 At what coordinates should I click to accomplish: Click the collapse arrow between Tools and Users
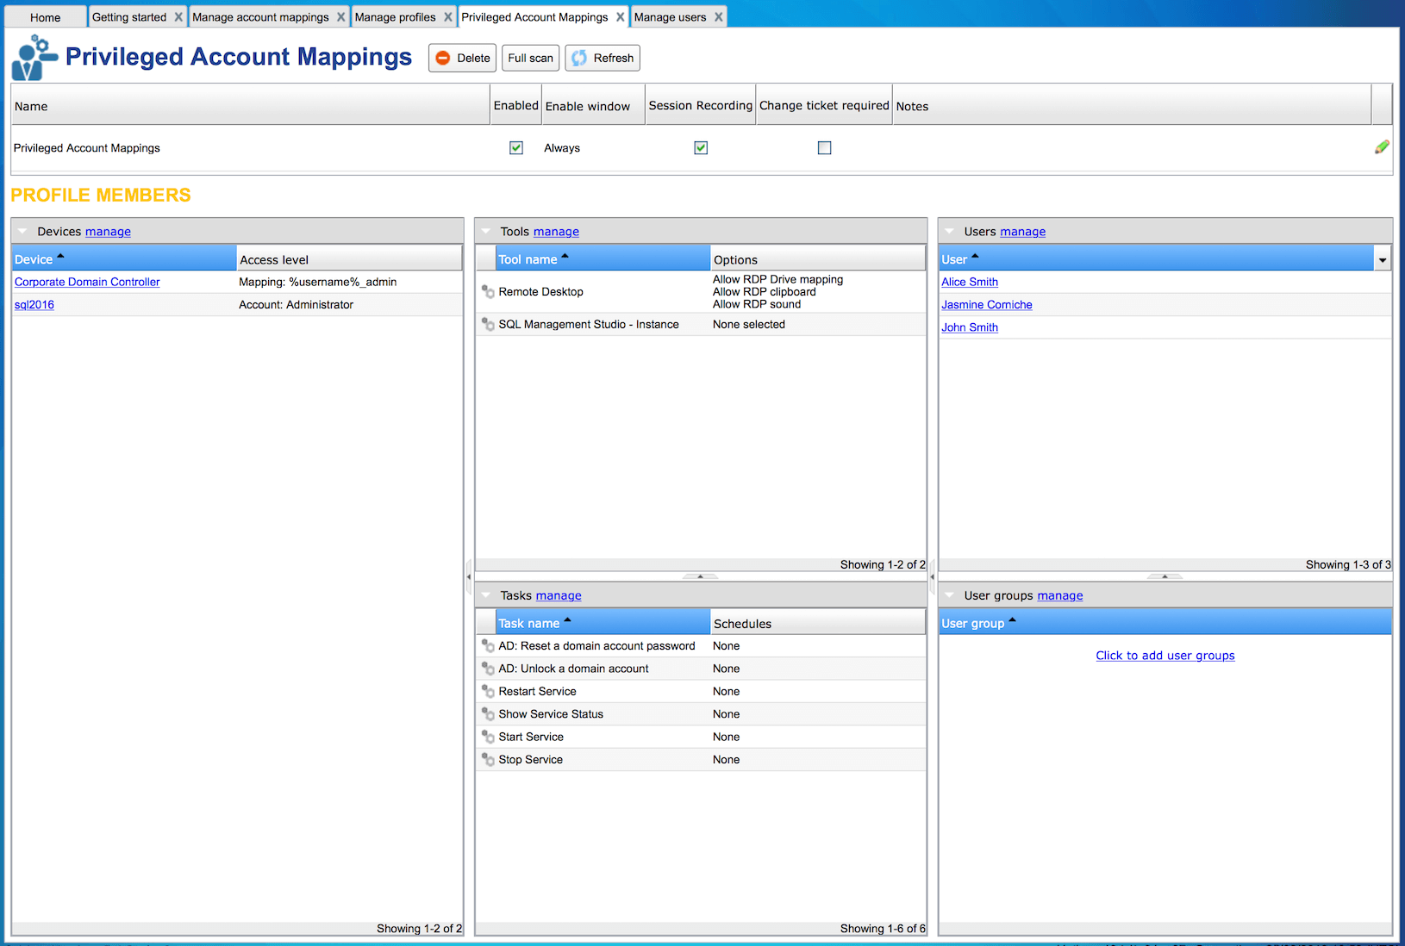933,576
